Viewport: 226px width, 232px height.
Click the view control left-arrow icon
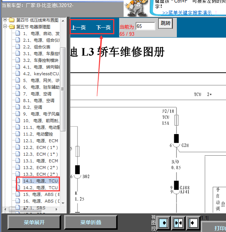click(x=193, y=223)
